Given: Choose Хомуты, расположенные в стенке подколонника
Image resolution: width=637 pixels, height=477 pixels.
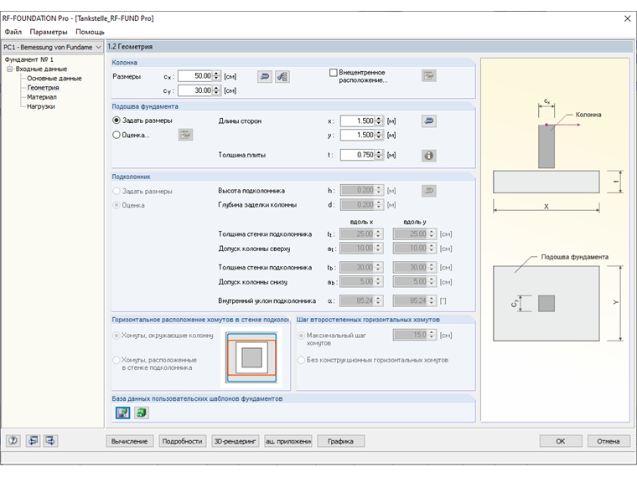Looking at the screenshot, I should (117, 360).
